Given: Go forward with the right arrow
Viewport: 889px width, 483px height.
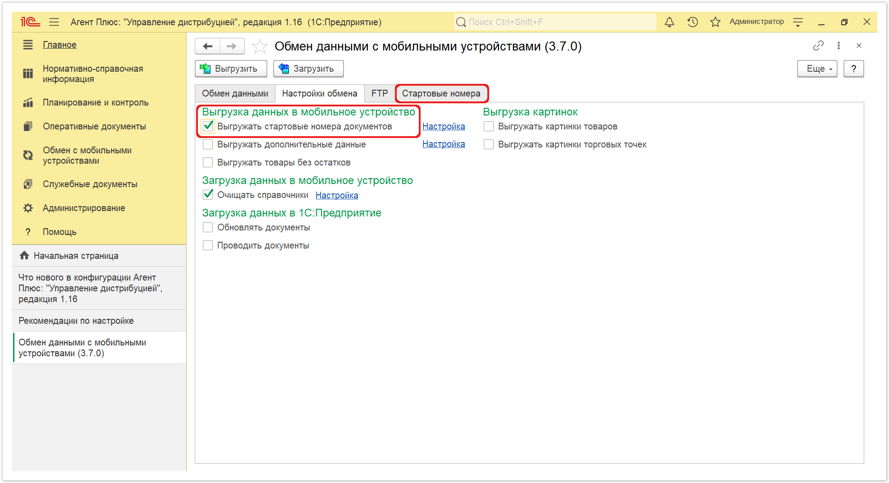Looking at the screenshot, I should click(232, 46).
